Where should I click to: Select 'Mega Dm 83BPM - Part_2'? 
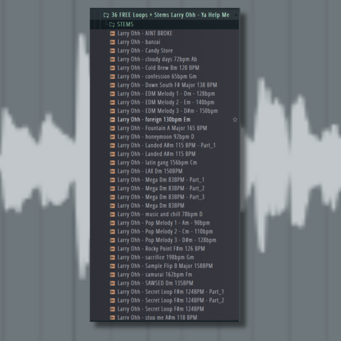pyautogui.click(x=161, y=189)
